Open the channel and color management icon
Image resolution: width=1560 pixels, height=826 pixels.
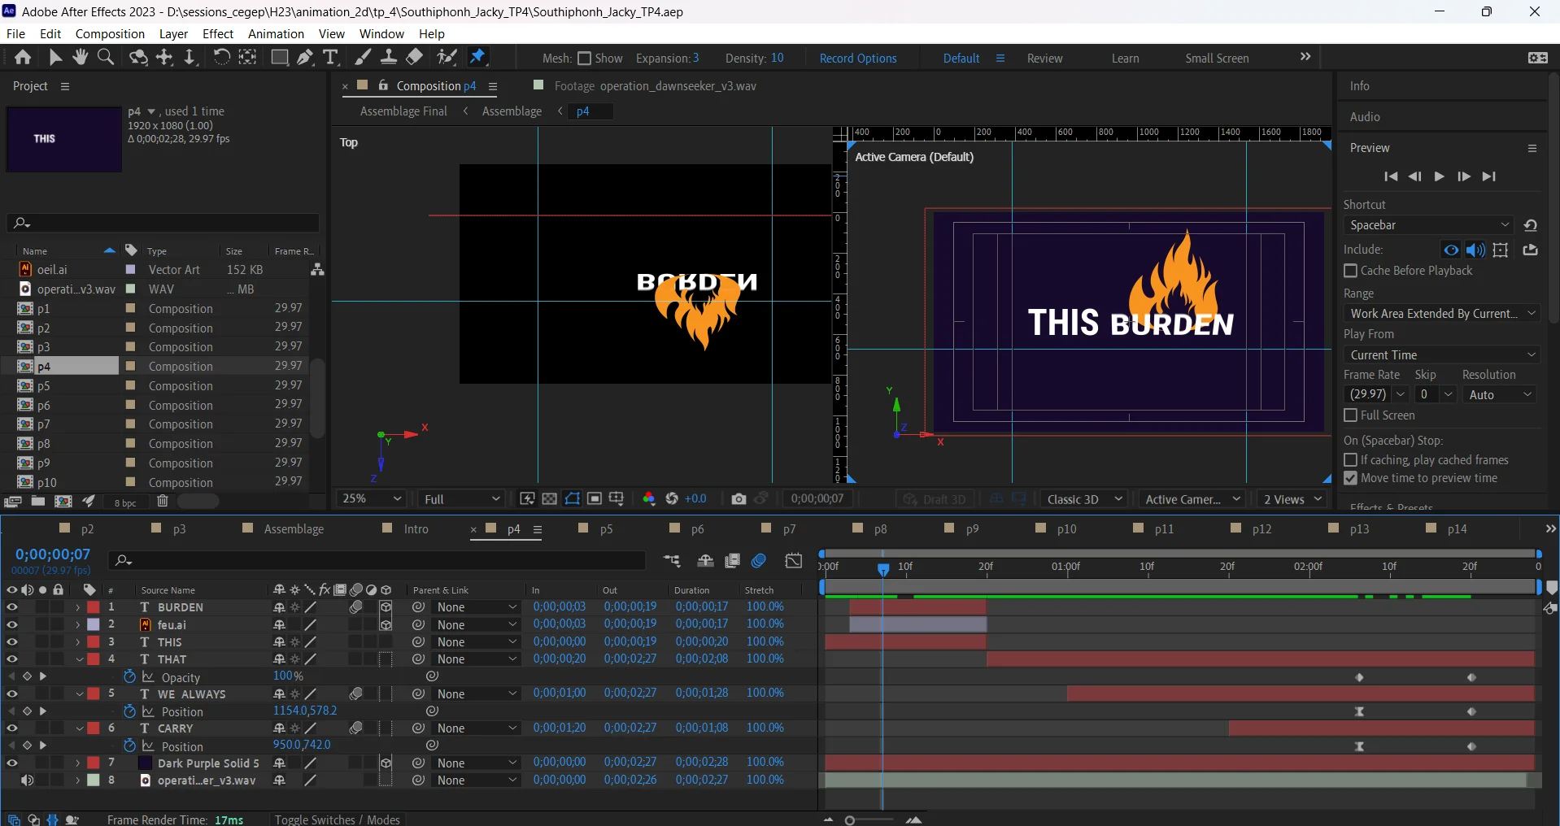649,499
